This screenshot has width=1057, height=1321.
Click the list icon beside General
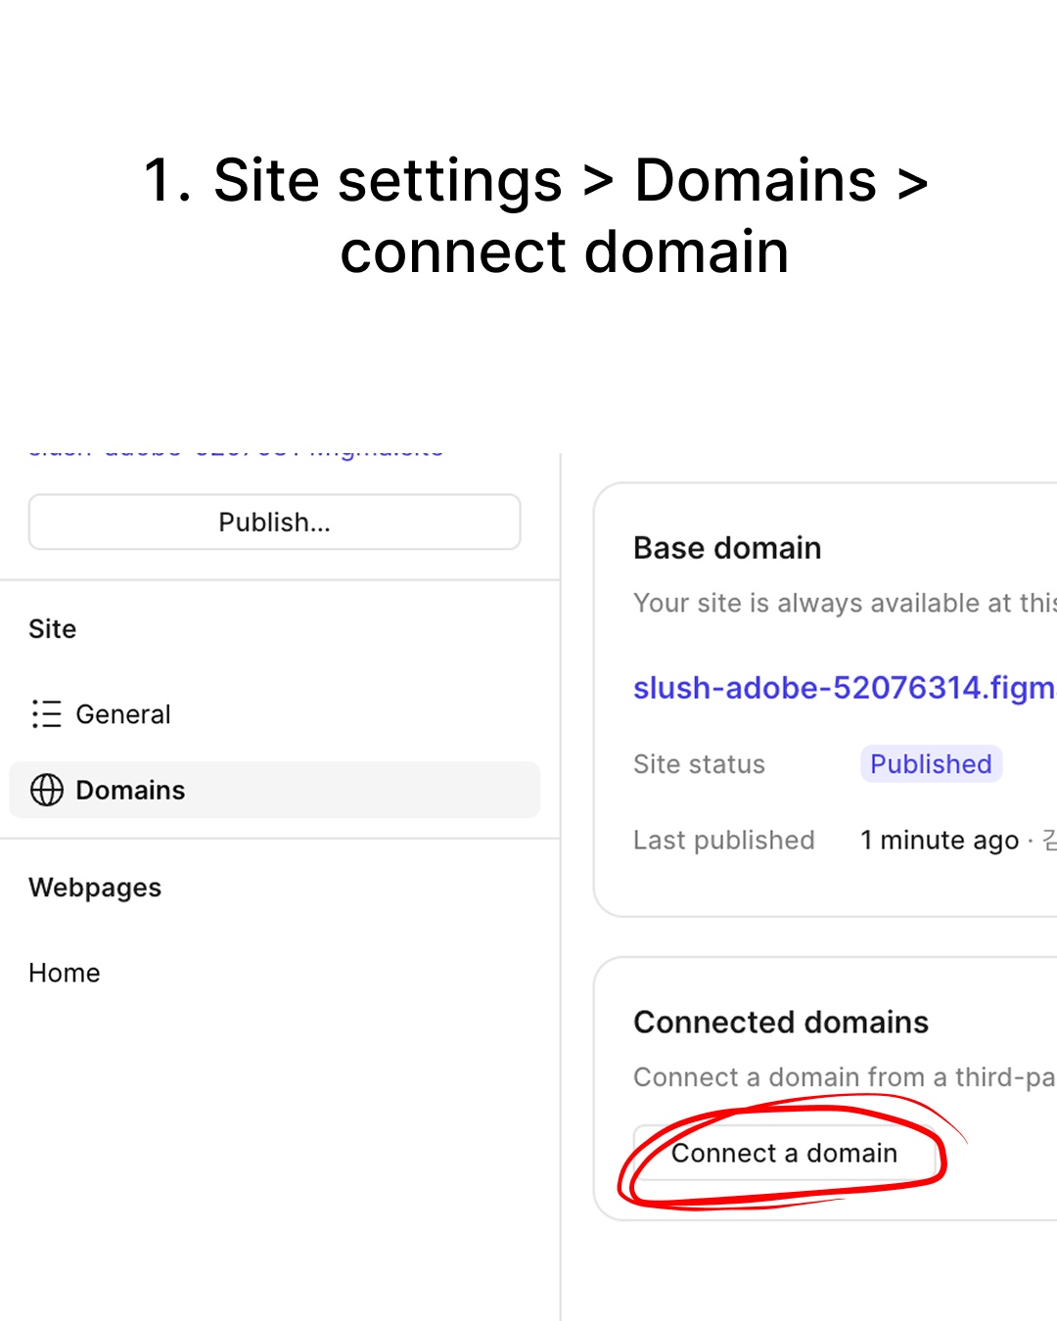pyautogui.click(x=47, y=714)
